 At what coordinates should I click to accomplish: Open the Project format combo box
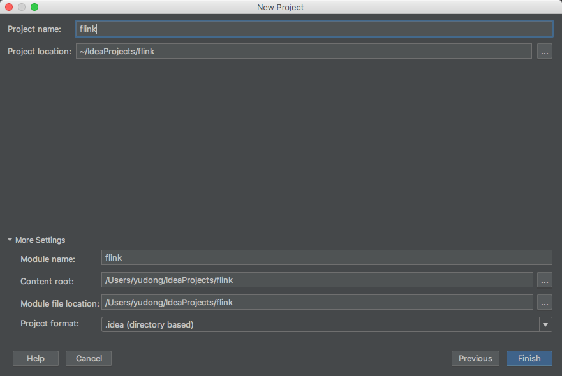tap(319, 324)
